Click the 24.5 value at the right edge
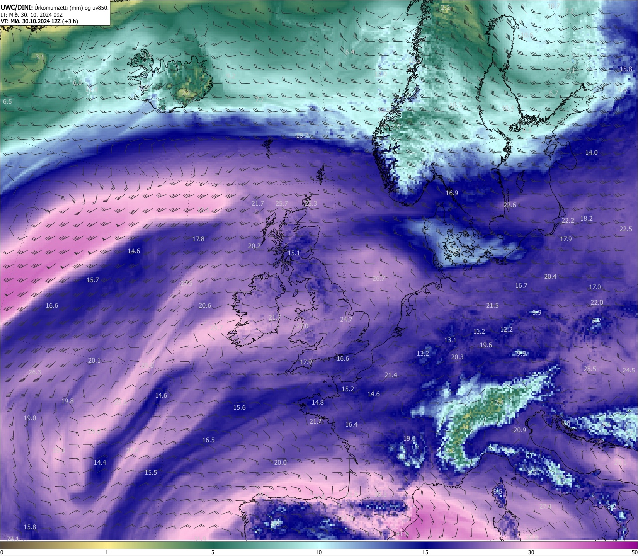Viewport: 638px width, 556px height. 629,370
